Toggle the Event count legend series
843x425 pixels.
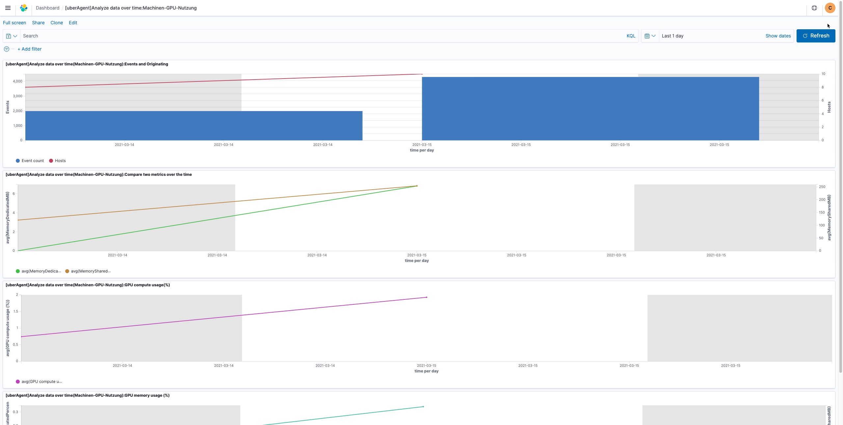pos(32,161)
